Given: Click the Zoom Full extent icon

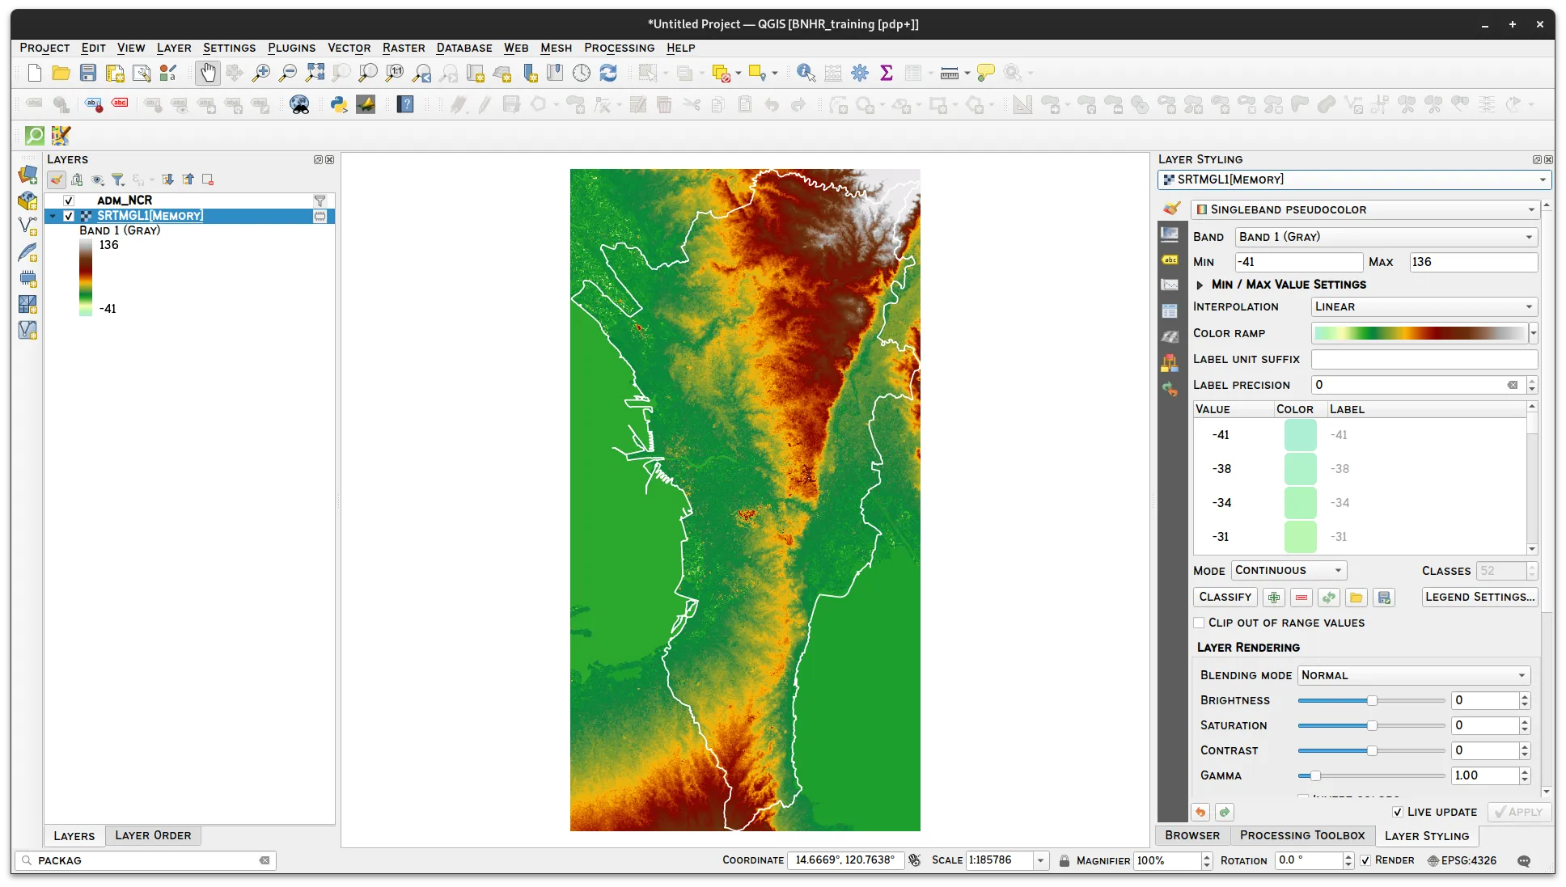Looking at the screenshot, I should [x=315, y=73].
